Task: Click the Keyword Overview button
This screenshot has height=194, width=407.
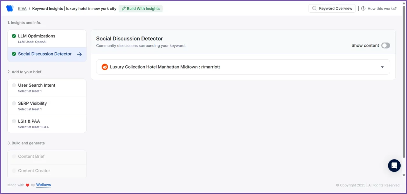Action: click(x=332, y=8)
